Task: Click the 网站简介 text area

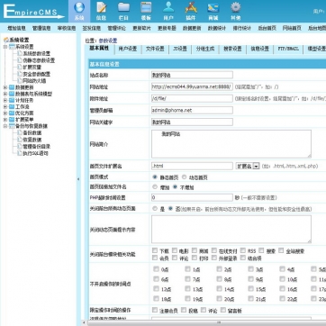Action: pyautogui.click(x=231, y=144)
